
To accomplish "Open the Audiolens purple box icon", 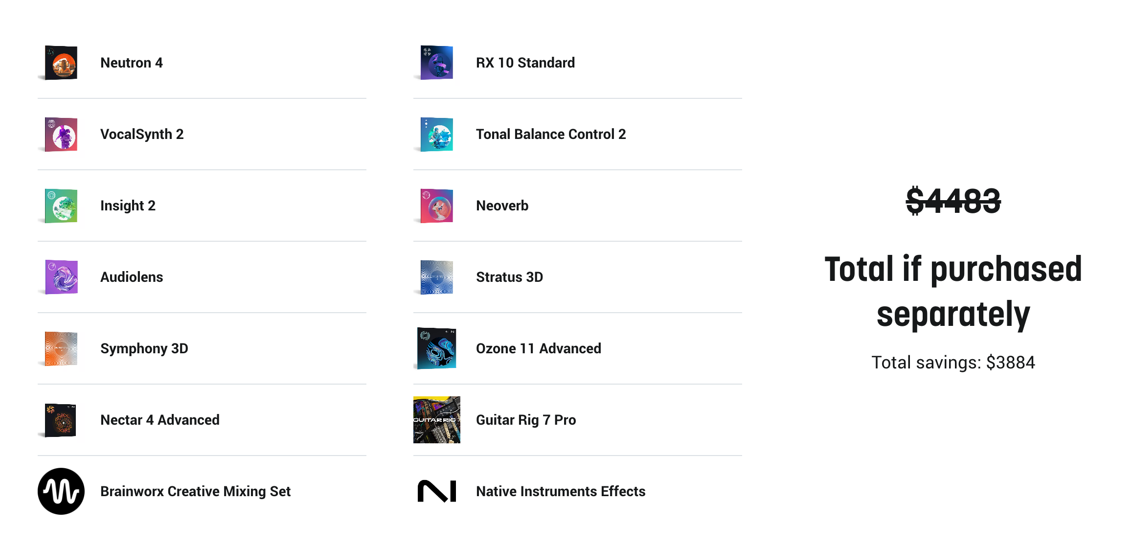I will [61, 277].
